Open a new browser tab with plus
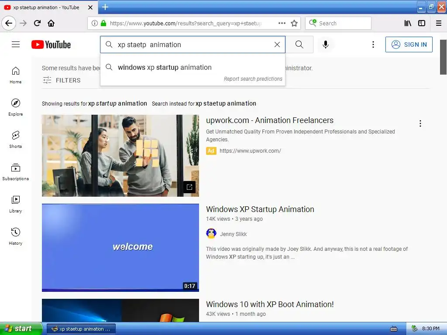This screenshot has width=447, height=335. tap(105, 7)
